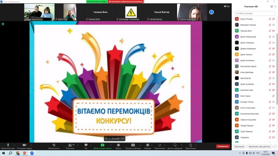Toggle camera for Колода Тетяна
The image size is (278, 156).
coord(274,102)
